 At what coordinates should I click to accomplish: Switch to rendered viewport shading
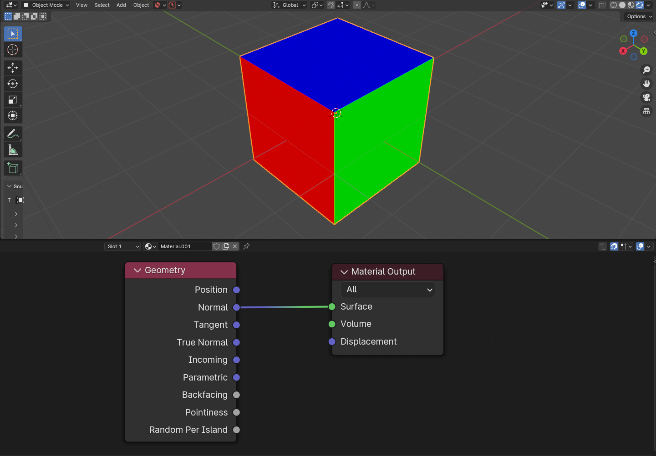(x=640, y=5)
